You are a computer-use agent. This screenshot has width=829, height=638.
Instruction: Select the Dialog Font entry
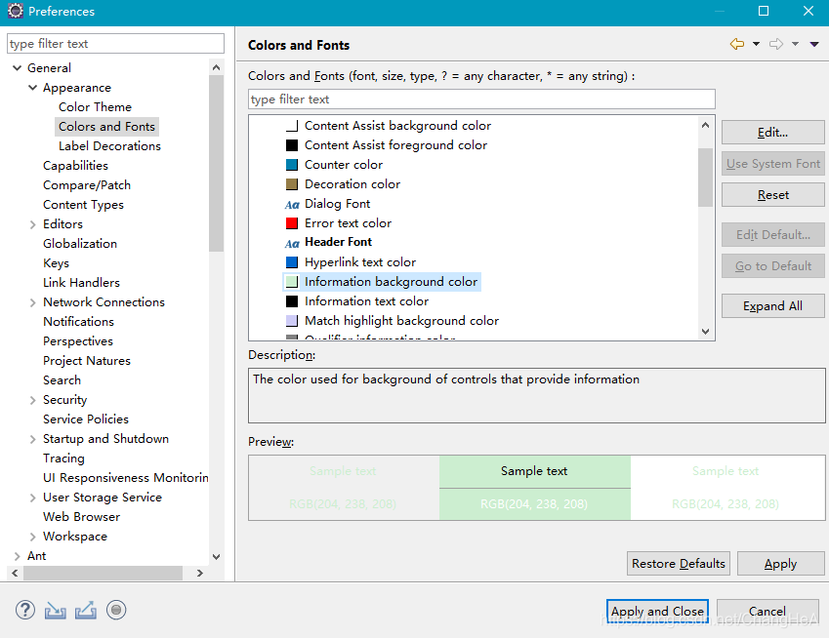click(x=337, y=204)
